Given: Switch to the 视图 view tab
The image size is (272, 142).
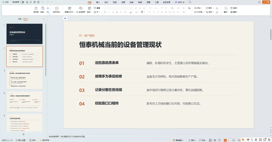Looking at the screenshot, I should (148, 2).
